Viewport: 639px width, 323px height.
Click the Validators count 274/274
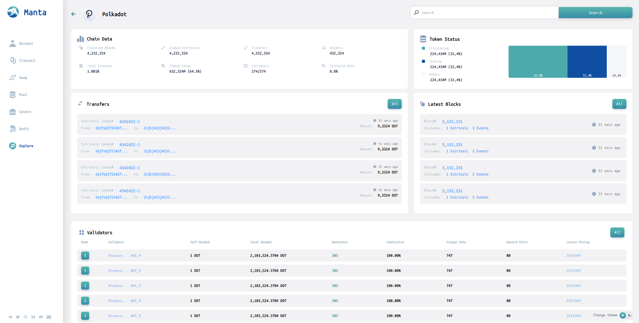[258, 72]
